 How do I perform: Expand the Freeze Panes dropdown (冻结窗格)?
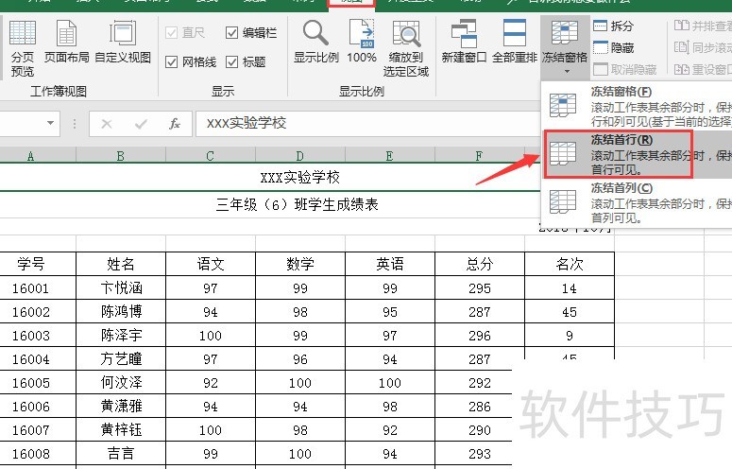pyautogui.click(x=565, y=46)
